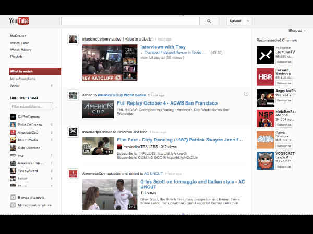Viewport: 313px width, 234px height.
Task: Open Harvard Business HBR channel icon
Action: point(266,76)
